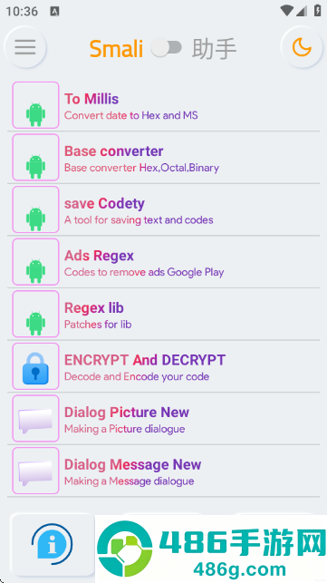Click 'A tool for saving text and codes'
The height and width of the screenshot is (583, 327).
[x=139, y=219]
